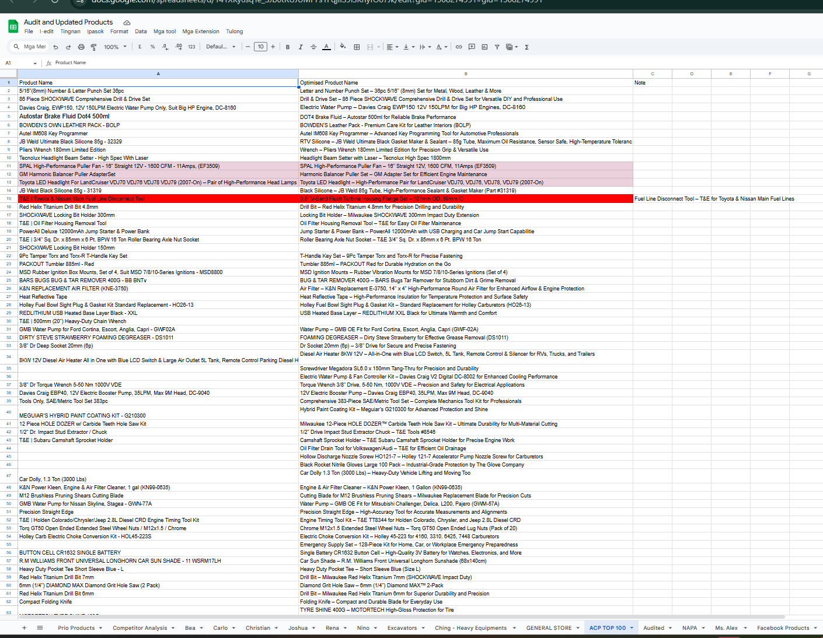
Task: Switch to the GENERAL STORE sheet tab
Action: coord(549,628)
